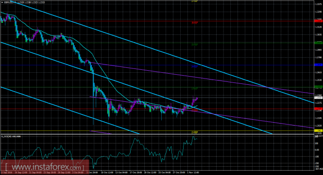Image resolution: width=323 pixels, height=175 pixels.
Task: Open the www.instaforex.com watermark link
Action: pyautogui.click(x=45, y=166)
